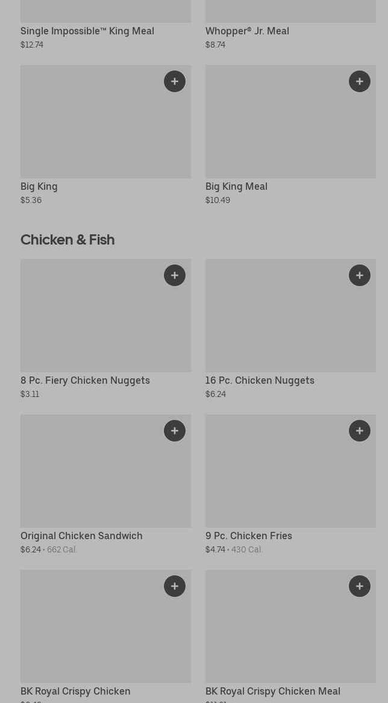Add Big King to the order
Image resolution: width=388 pixels, height=703 pixels.
click(x=175, y=81)
